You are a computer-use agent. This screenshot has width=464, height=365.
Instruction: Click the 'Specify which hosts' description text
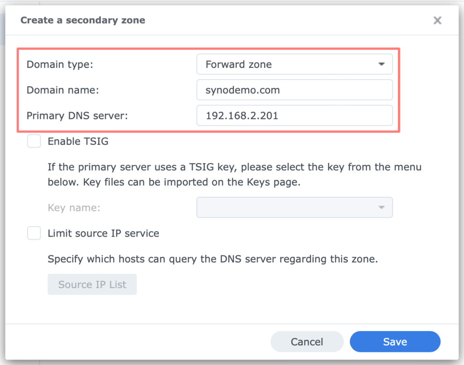coord(213,259)
